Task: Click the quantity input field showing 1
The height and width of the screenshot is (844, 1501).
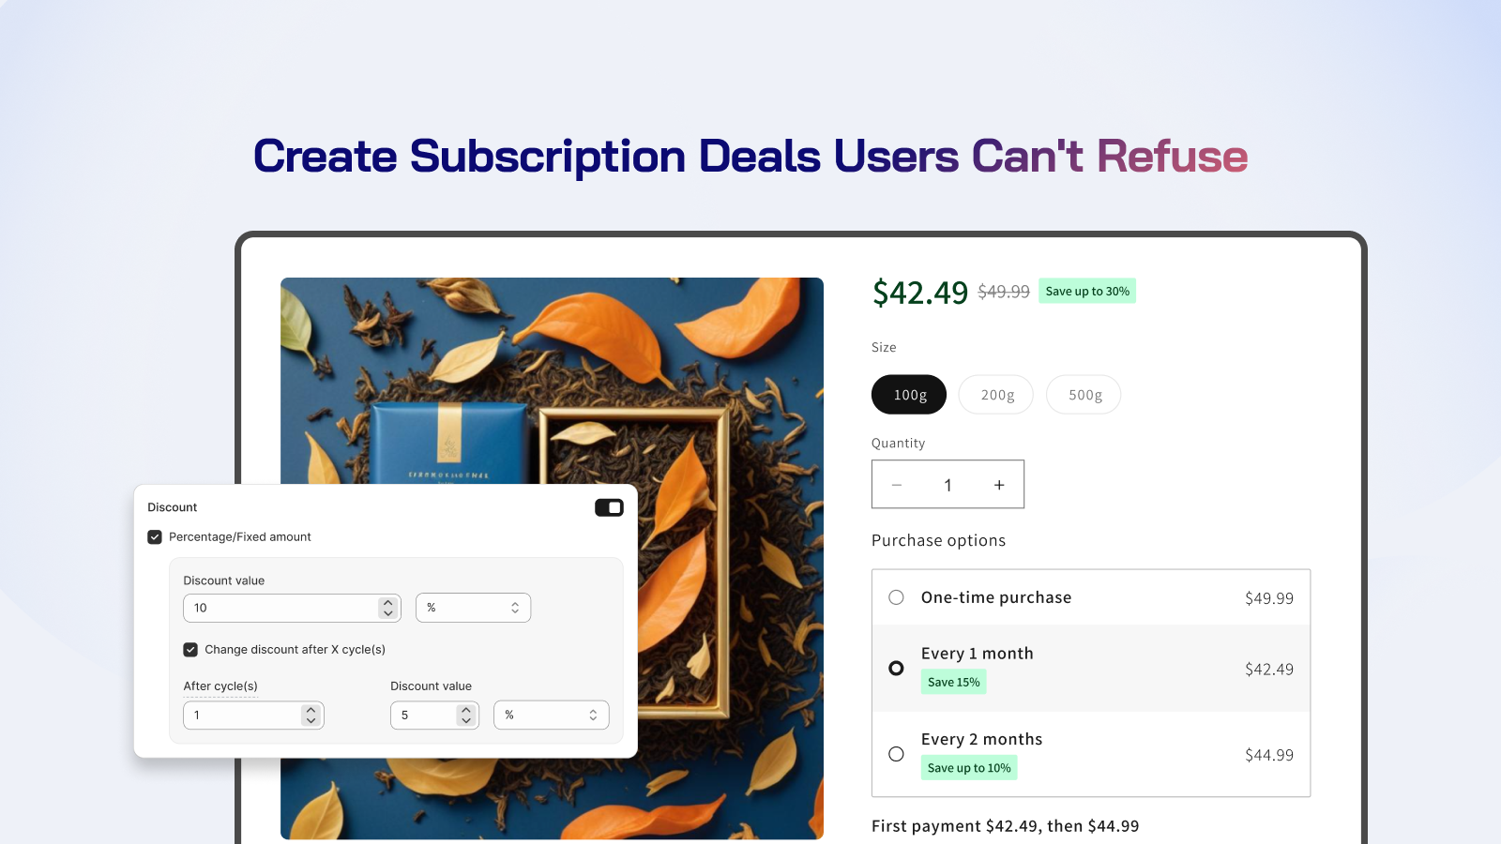Action: tap(948, 484)
